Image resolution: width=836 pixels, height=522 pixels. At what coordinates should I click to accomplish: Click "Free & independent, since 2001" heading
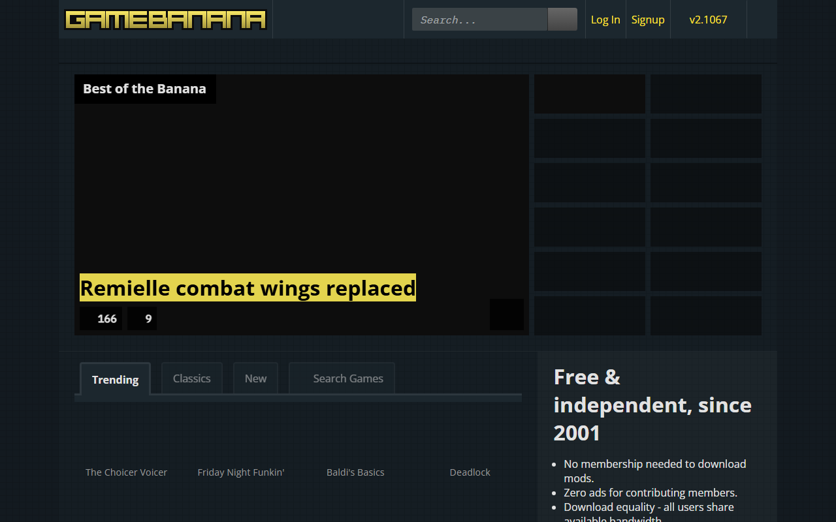pyautogui.click(x=653, y=405)
